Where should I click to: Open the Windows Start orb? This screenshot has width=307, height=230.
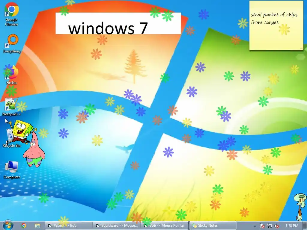(x=8, y=226)
